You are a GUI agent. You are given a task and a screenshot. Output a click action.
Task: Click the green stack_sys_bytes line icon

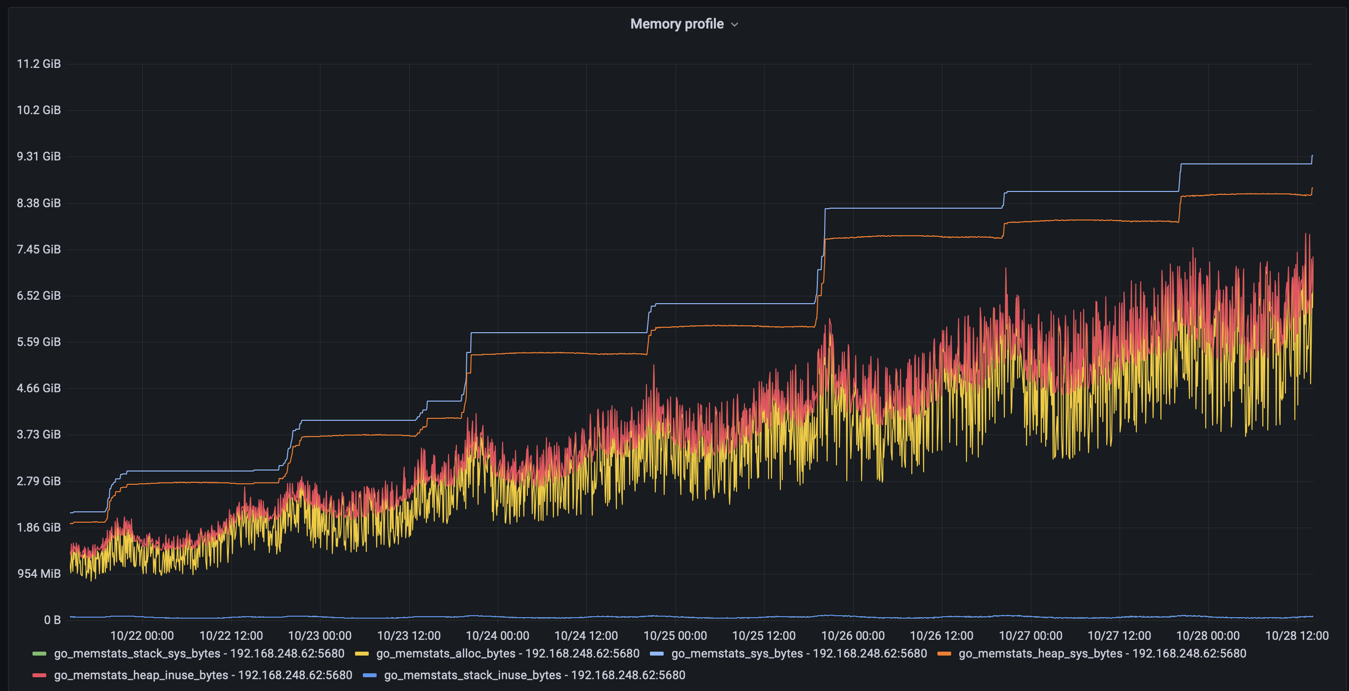pos(39,654)
